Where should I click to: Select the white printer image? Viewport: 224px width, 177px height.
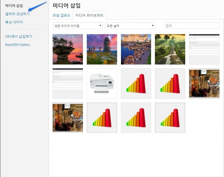point(102,83)
